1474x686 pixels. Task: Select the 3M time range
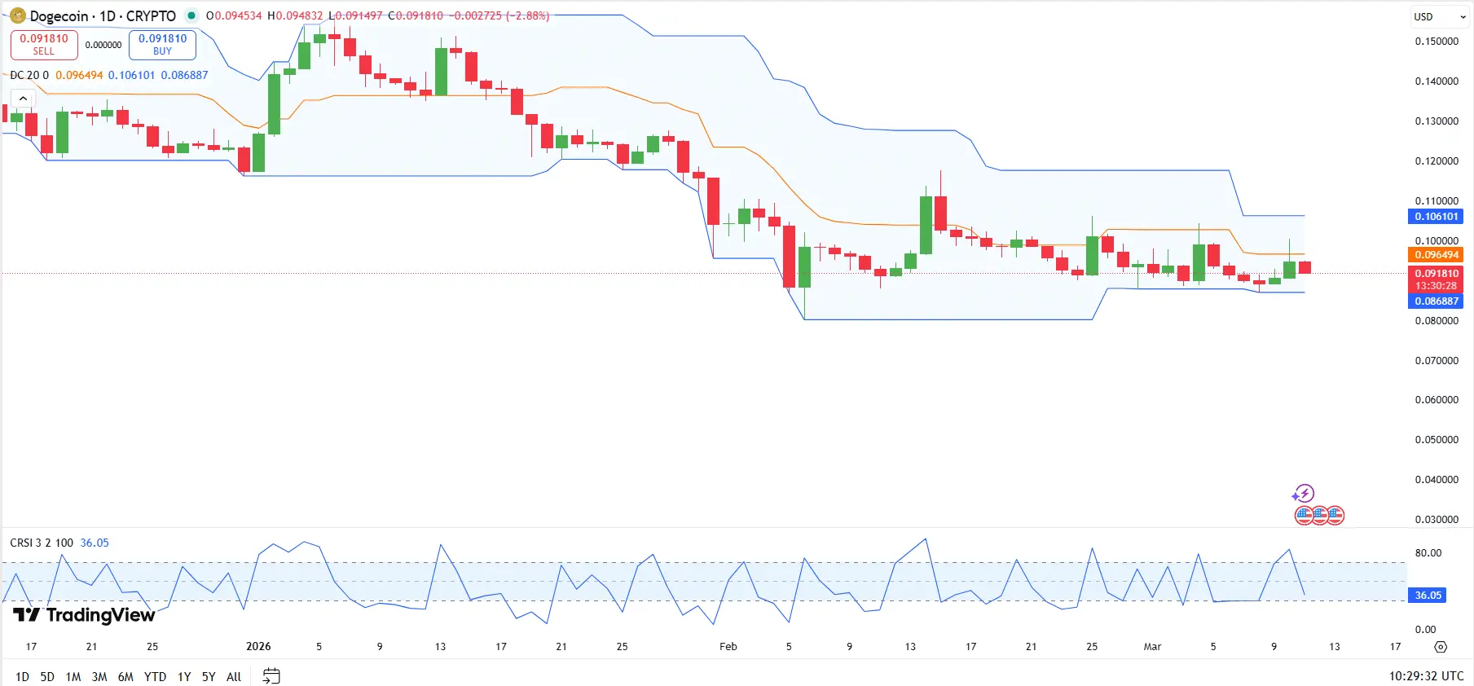tap(99, 676)
